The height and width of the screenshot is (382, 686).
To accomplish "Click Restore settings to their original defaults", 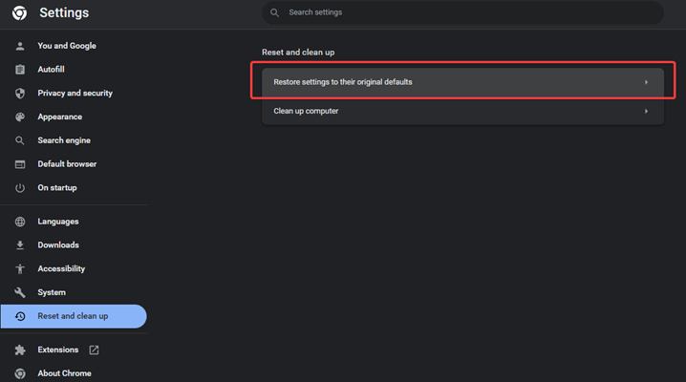I will [x=343, y=82].
